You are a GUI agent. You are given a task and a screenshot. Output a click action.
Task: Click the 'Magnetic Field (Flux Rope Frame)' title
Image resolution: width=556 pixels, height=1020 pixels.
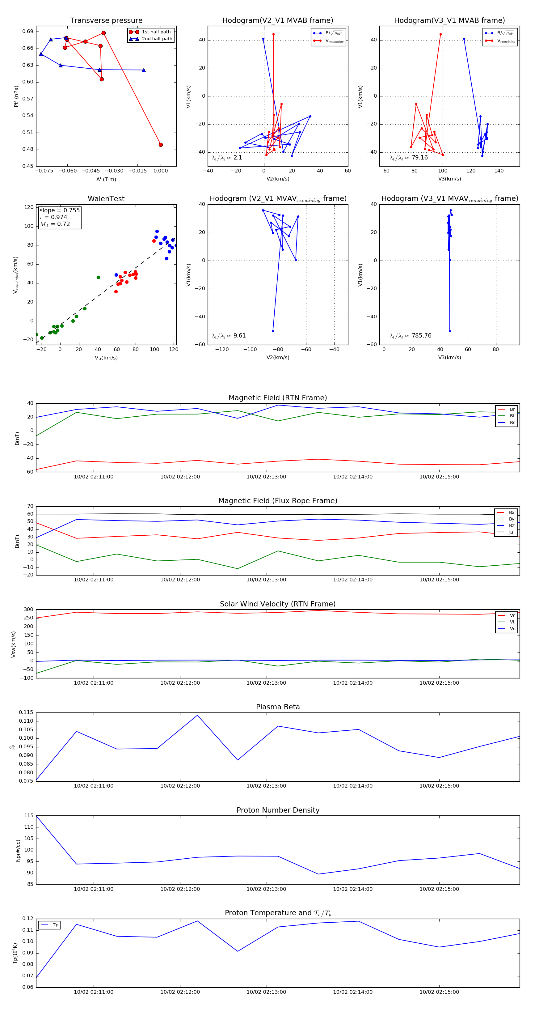tap(278, 501)
